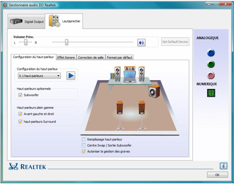The image size is (234, 184).
Task: Uncheck the Subwoofer optional speaker
Action: tap(20, 95)
